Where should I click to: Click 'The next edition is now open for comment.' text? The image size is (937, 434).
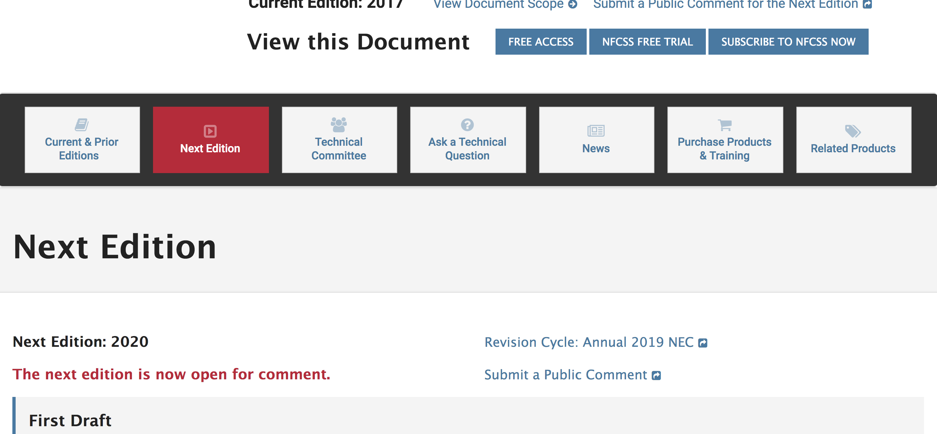(x=171, y=374)
